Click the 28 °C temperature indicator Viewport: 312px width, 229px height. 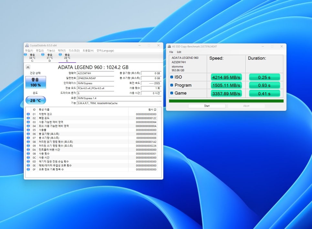tap(36, 100)
